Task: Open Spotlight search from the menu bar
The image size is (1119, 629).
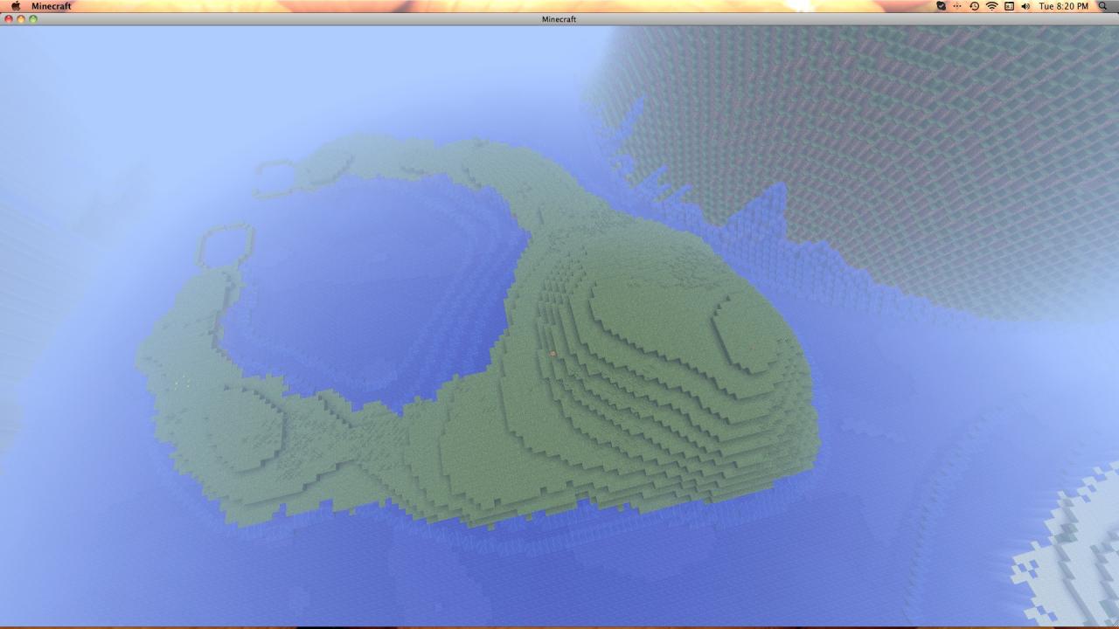Action: tap(1104, 6)
